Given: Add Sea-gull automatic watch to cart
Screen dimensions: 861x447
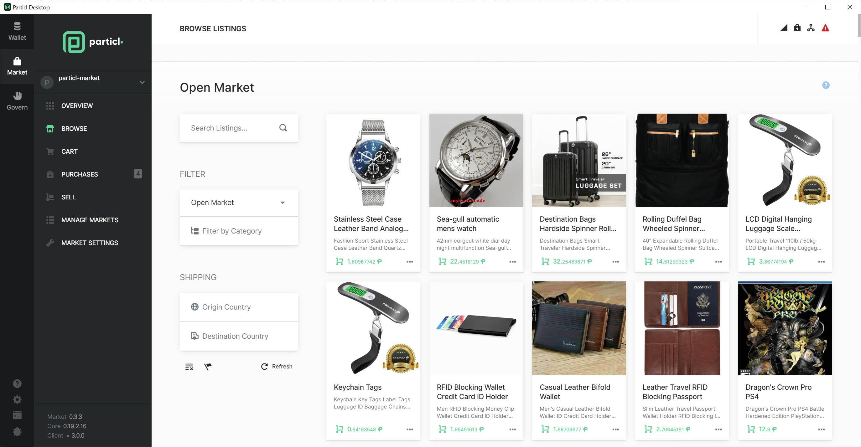Looking at the screenshot, I should click(442, 261).
